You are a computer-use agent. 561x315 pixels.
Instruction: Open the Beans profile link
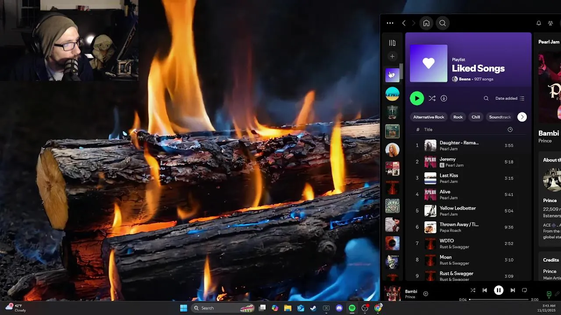click(465, 79)
